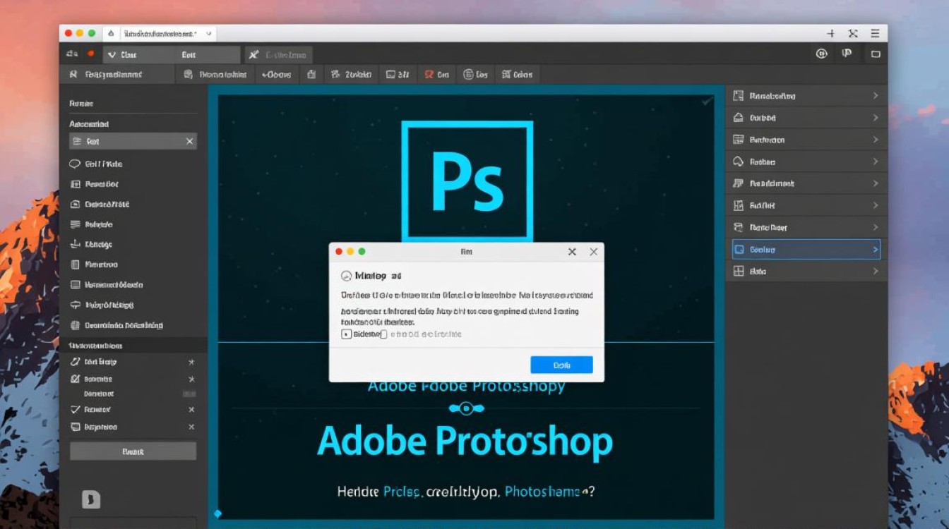Viewport: 949px width, 529px height.
Task: Remove the checkmark row using its x button
Action: 191,409
